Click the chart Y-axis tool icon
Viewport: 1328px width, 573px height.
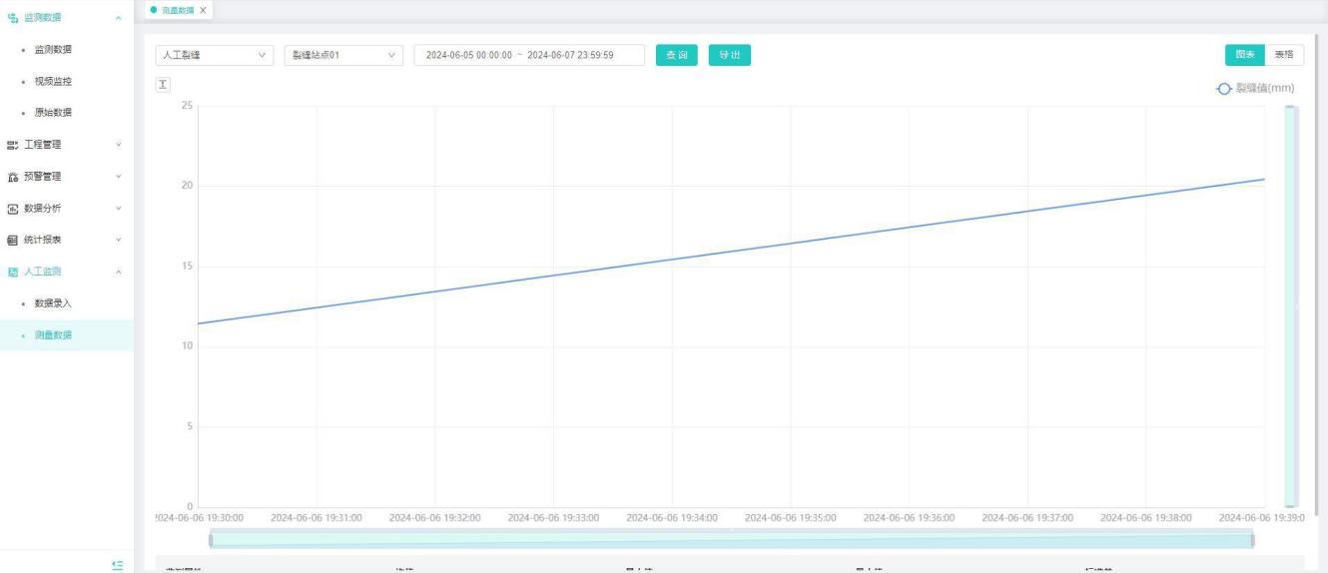coord(163,84)
